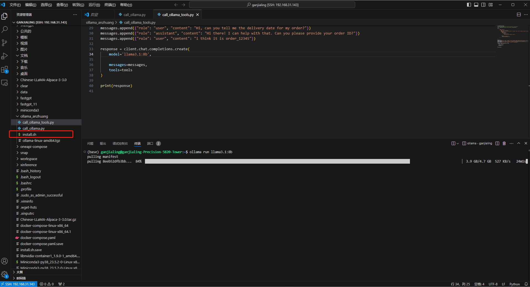Image resolution: width=530 pixels, height=287 pixels.
Task: Open docker-compose.yaml in the file tree
Action: [46, 238]
